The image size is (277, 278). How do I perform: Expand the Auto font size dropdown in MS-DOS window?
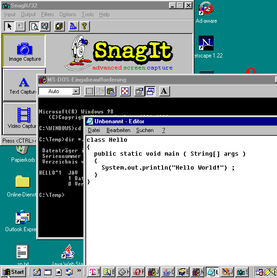tap(76, 91)
